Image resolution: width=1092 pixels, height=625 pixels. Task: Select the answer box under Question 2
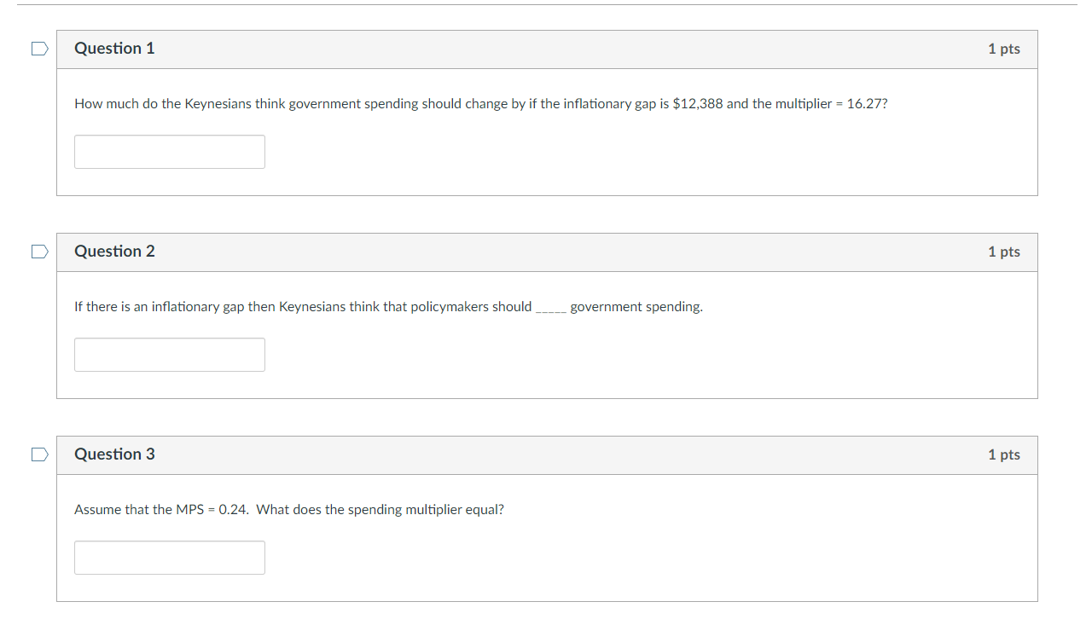click(169, 354)
